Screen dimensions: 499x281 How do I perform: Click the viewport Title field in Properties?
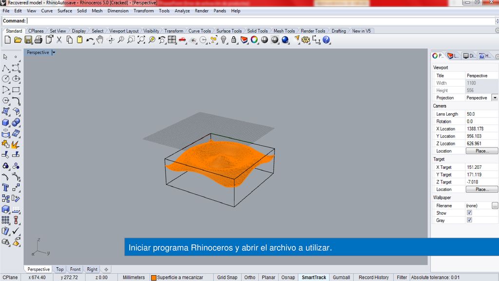click(x=482, y=76)
